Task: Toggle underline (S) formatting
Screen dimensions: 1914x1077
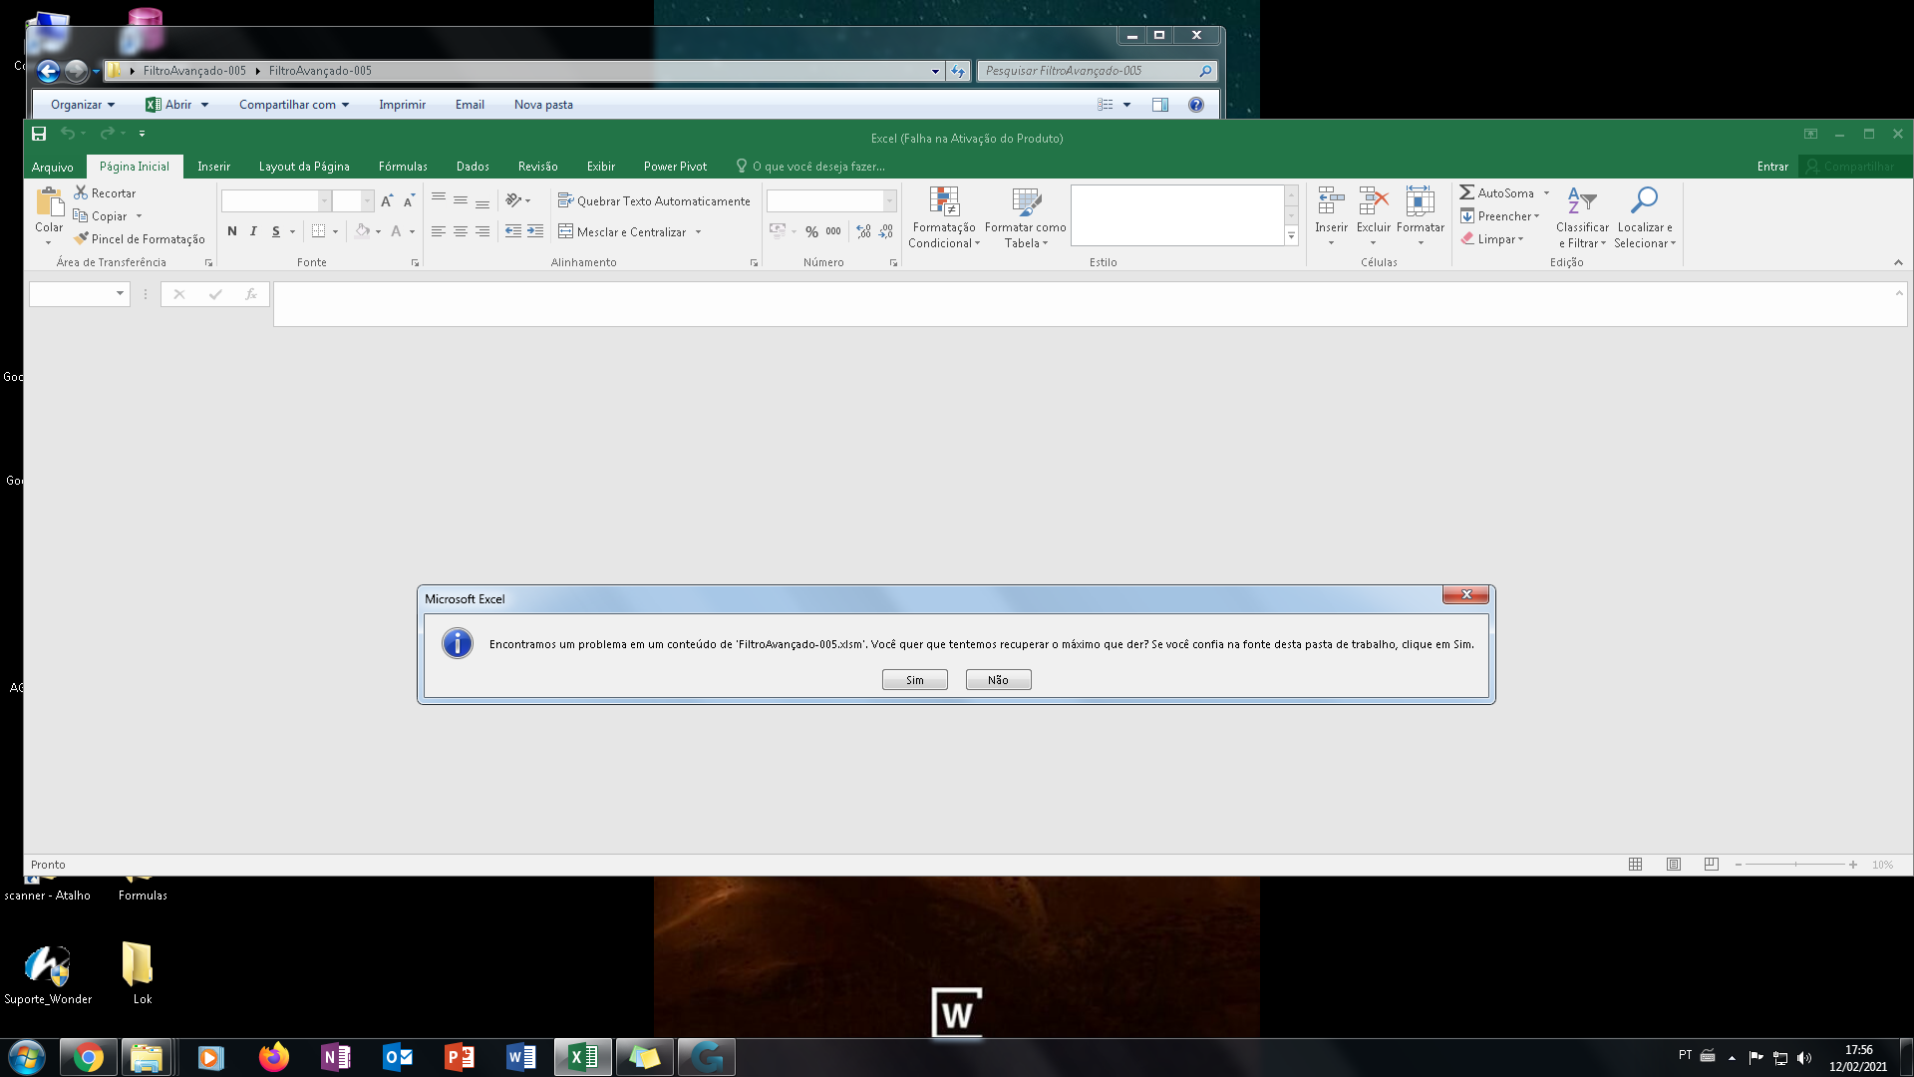Action: 276,231
